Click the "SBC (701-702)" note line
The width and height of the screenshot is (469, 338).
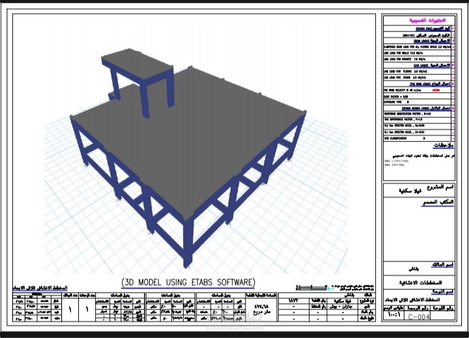394,165
